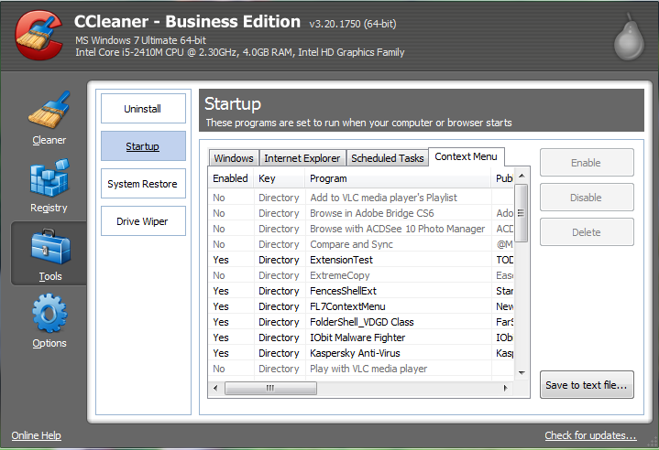Select the Startup tool button
659x450 pixels.
[x=143, y=146]
